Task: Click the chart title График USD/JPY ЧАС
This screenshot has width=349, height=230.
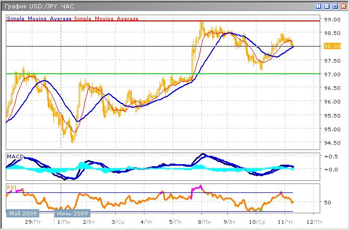Action: point(39,6)
